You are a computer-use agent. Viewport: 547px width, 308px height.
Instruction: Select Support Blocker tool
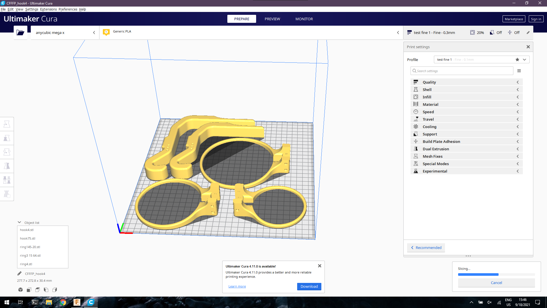[7, 194]
